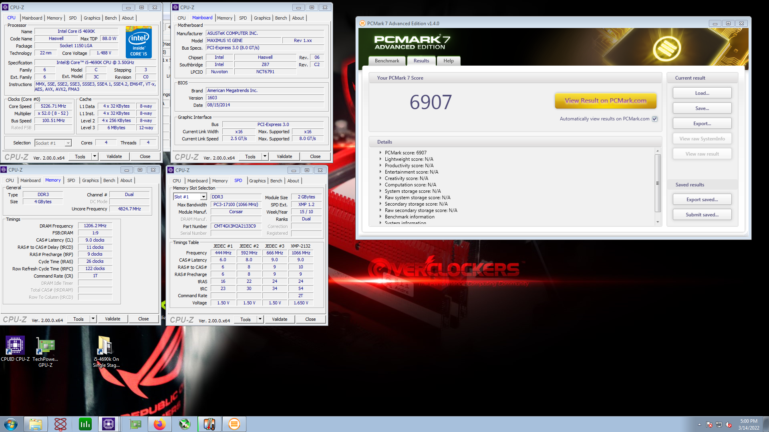Click the title icon of the Memory CPU-Z window
Image resolution: width=769 pixels, height=432 pixels.
click(x=4, y=170)
